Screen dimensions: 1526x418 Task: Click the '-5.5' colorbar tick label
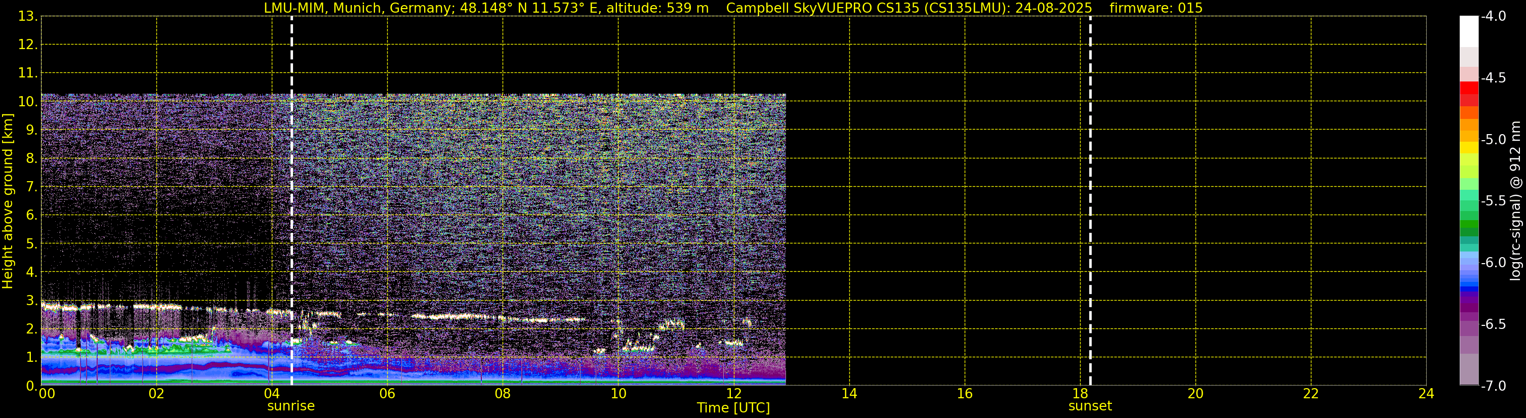click(x=1494, y=201)
